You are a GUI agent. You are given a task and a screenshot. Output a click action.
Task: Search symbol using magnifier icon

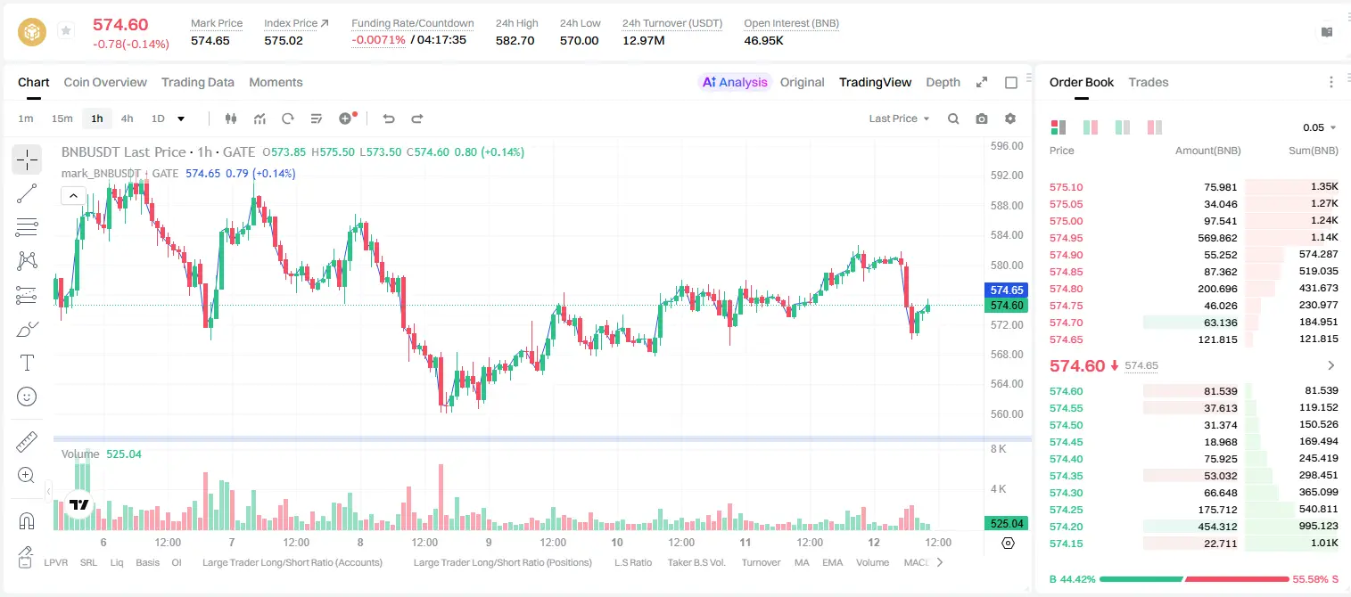click(x=953, y=119)
